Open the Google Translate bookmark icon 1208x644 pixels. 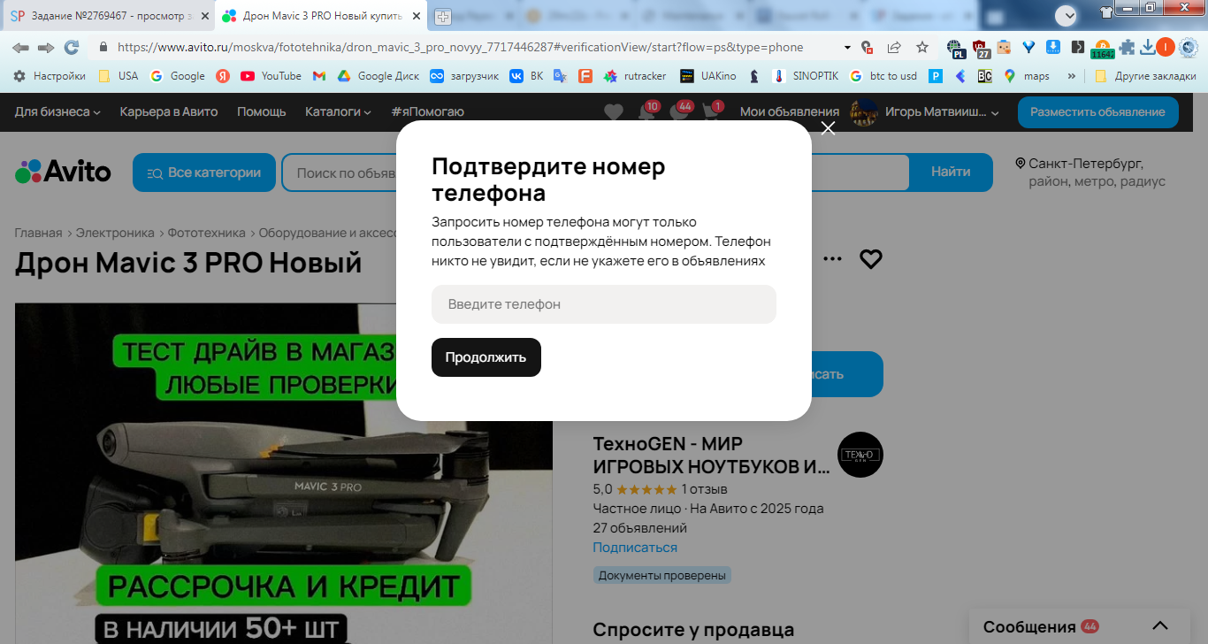coord(560,76)
